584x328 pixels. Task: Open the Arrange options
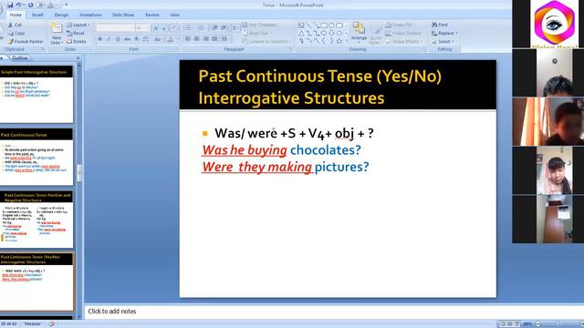[x=359, y=33]
